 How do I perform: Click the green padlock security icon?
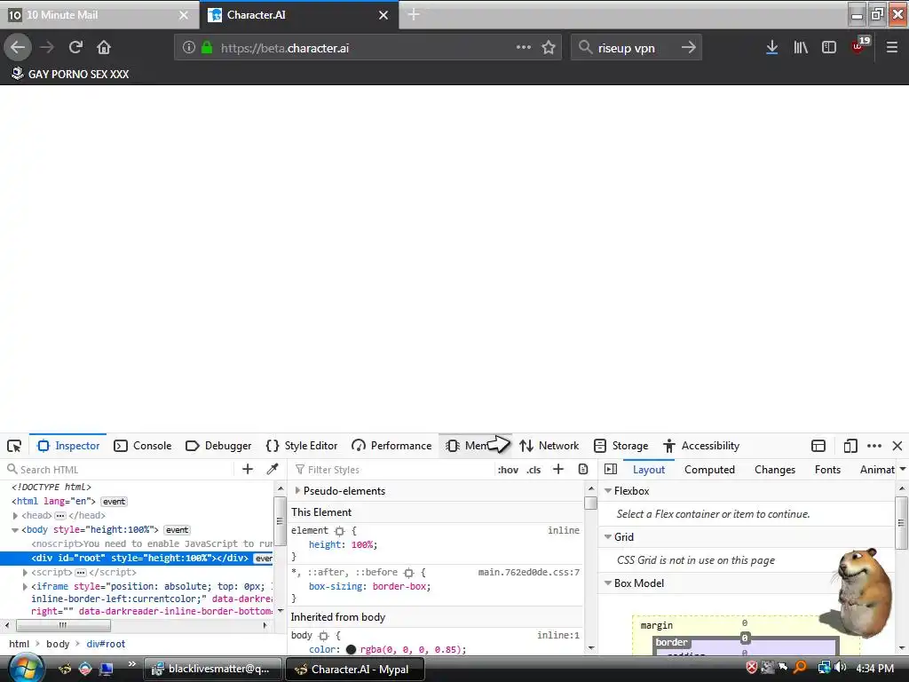point(206,48)
